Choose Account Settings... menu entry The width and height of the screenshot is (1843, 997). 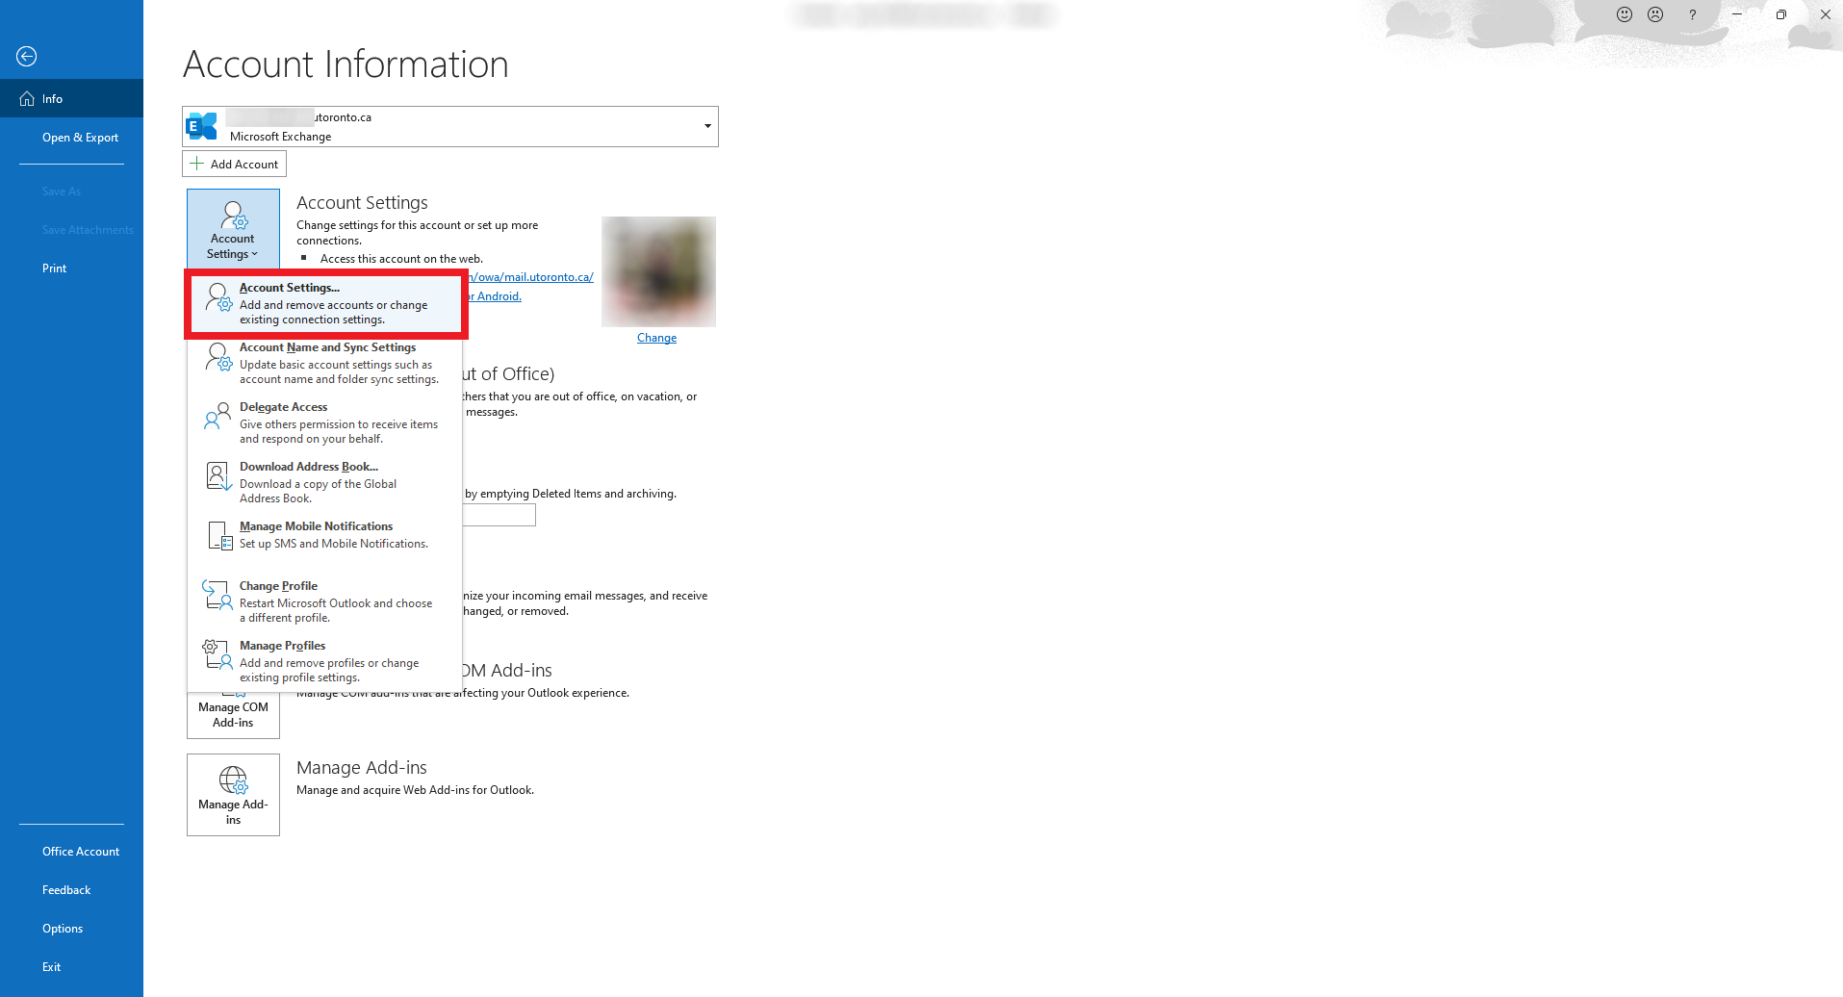[326, 303]
